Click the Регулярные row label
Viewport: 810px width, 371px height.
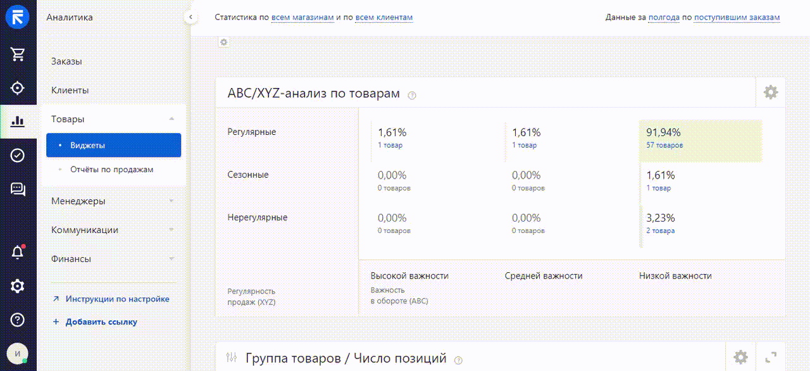point(252,132)
